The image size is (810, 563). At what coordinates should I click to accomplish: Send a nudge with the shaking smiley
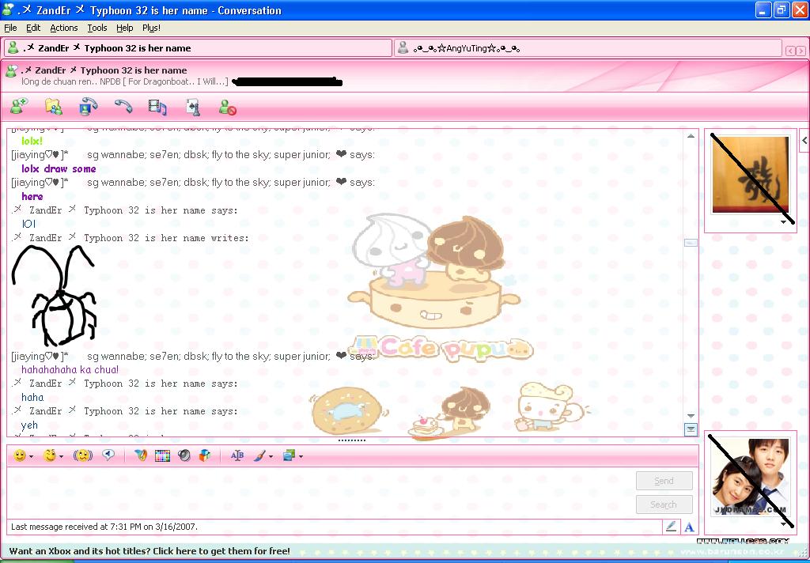[82, 455]
